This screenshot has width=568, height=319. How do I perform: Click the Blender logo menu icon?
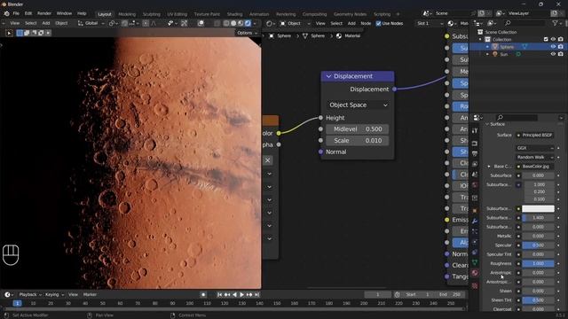coord(6,13)
